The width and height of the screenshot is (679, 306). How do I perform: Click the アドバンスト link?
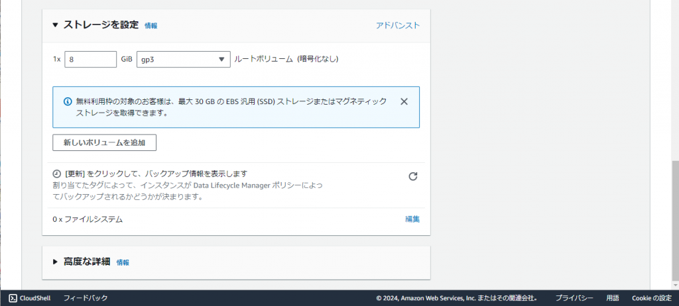tap(398, 25)
